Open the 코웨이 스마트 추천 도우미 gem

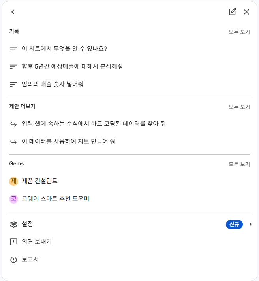coord(129,199)
